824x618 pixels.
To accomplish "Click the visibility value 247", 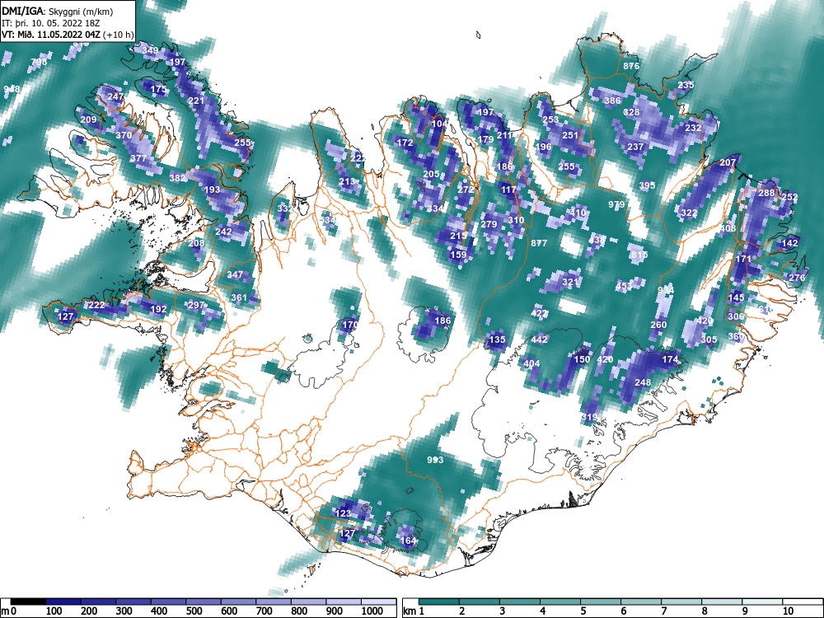I will pos(115,96).
